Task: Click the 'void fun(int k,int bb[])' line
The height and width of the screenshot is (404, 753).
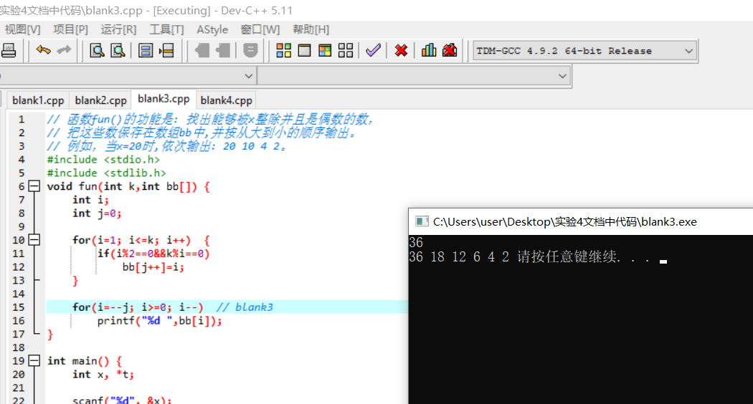Action: tap(128, 186)
